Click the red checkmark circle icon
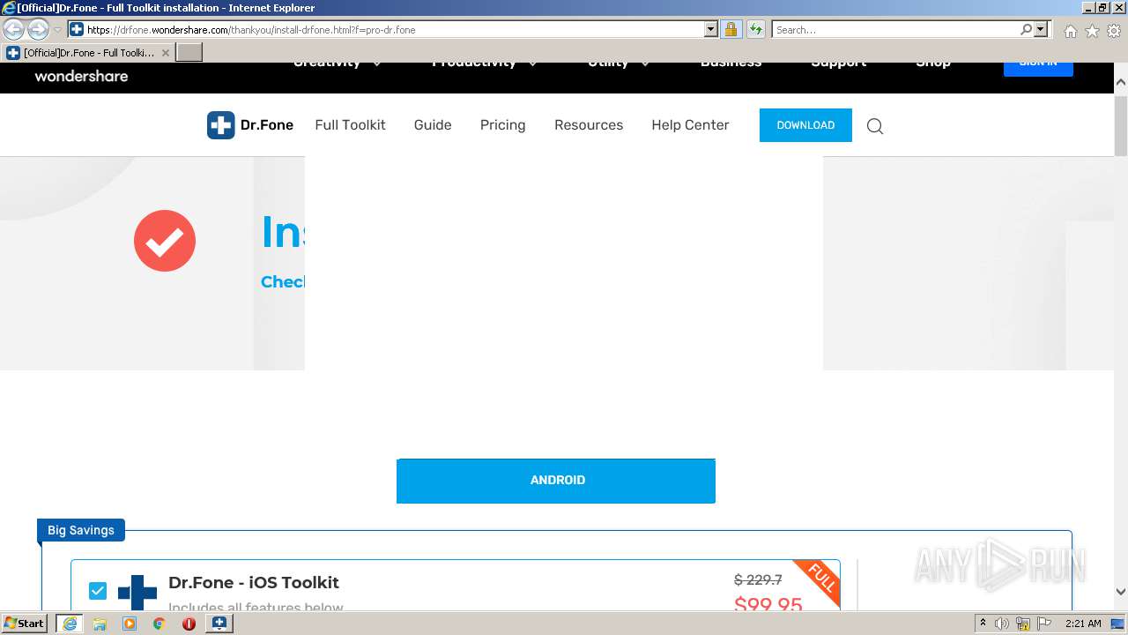 coord(165,241)
